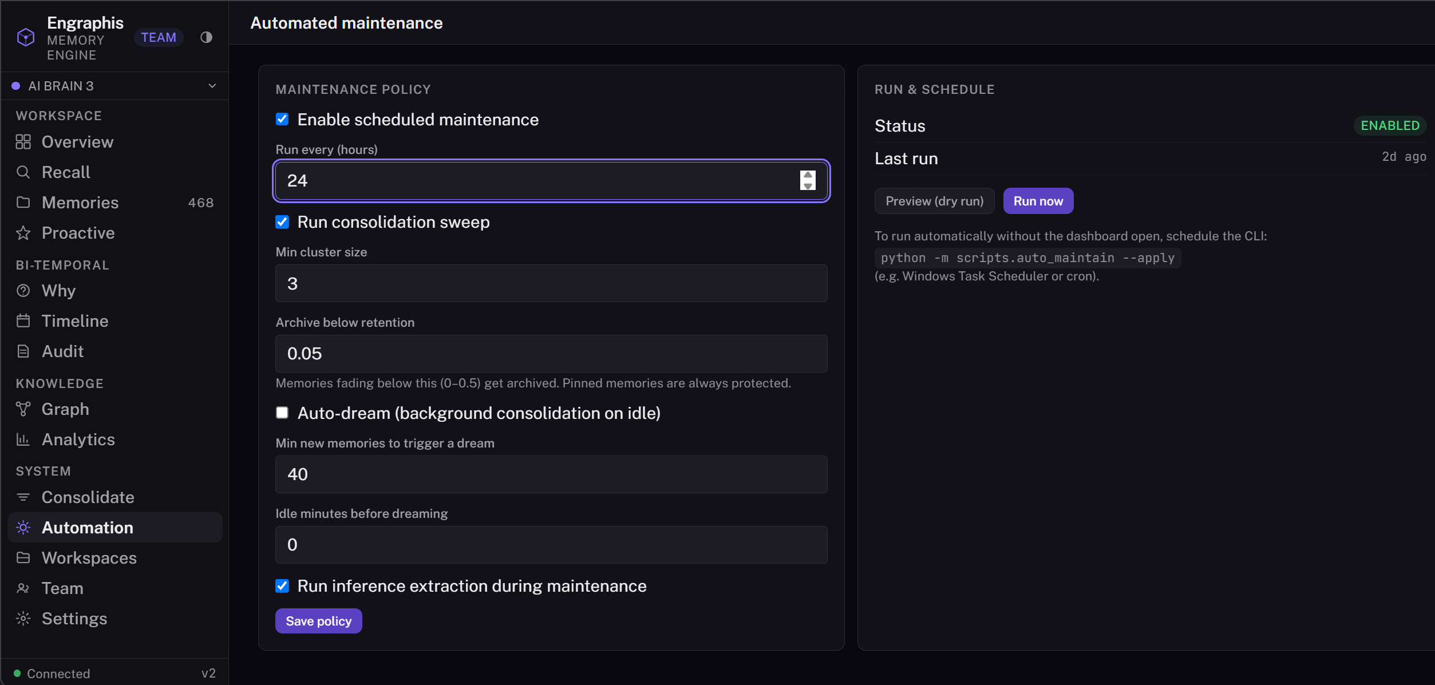Click the Why question-mark icon
Screen dimensions: 1435x685
pyautogui.click(x=23, y=291)
